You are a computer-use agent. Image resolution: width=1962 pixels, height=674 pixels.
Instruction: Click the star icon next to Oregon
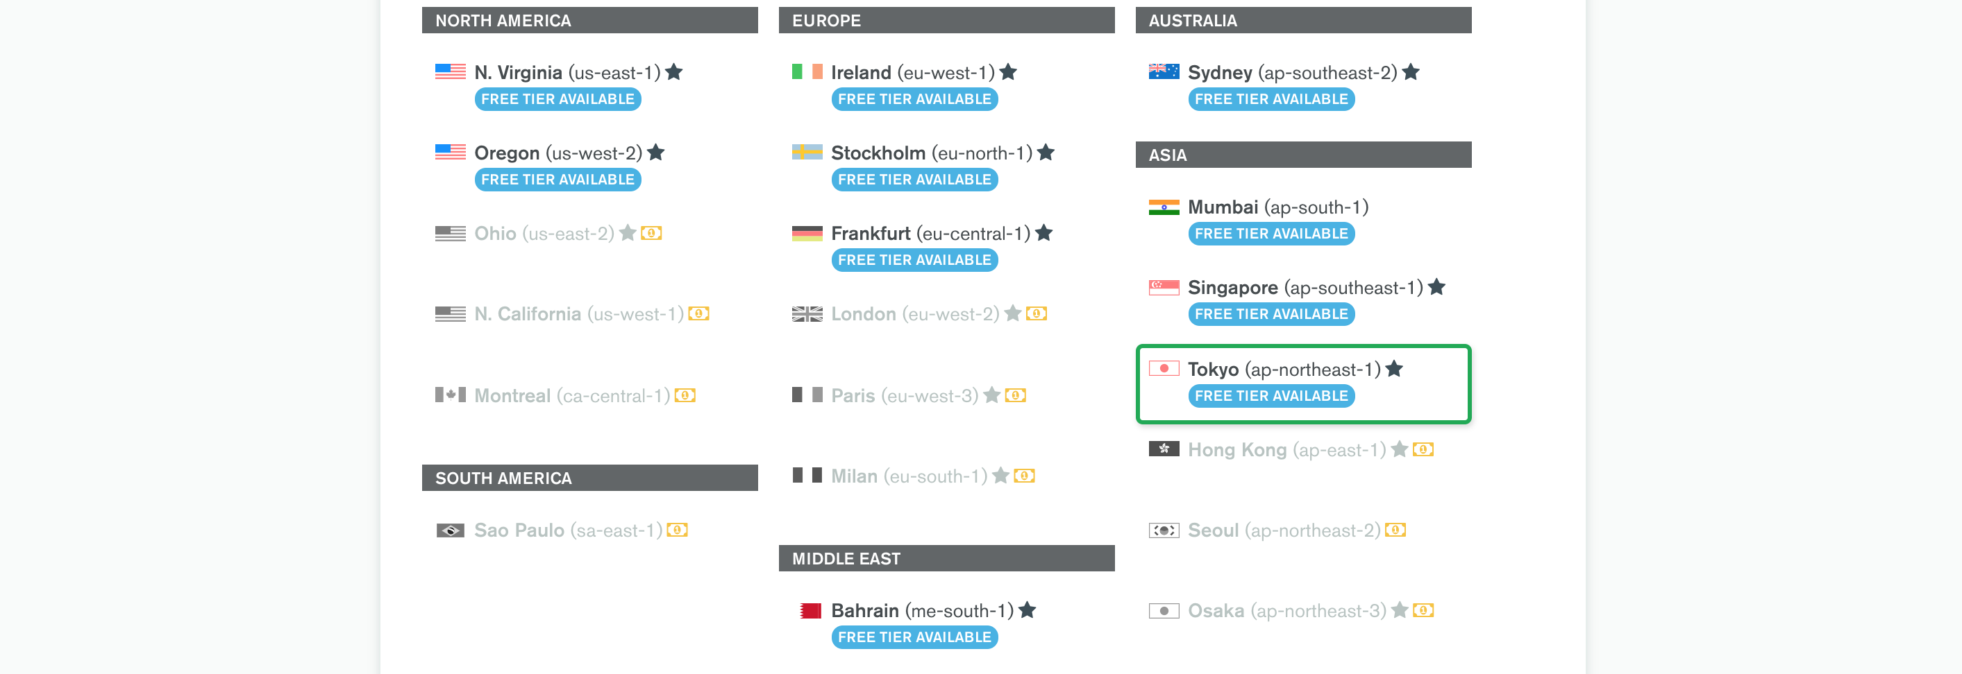[656, 152]
